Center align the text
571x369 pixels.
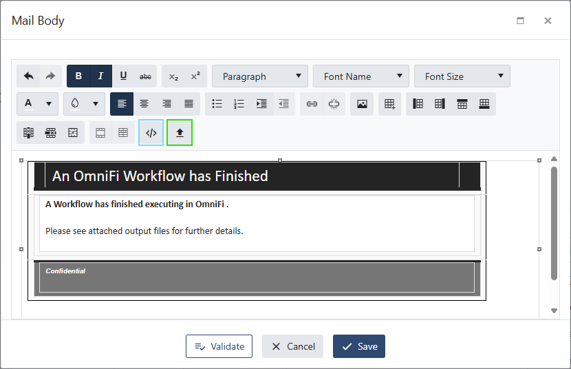point(144,104)
